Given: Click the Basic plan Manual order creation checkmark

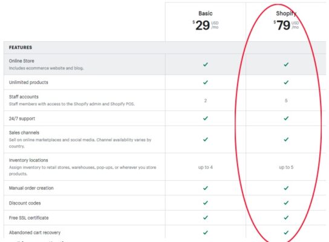Looking at the screenshot, I should 206,188.
